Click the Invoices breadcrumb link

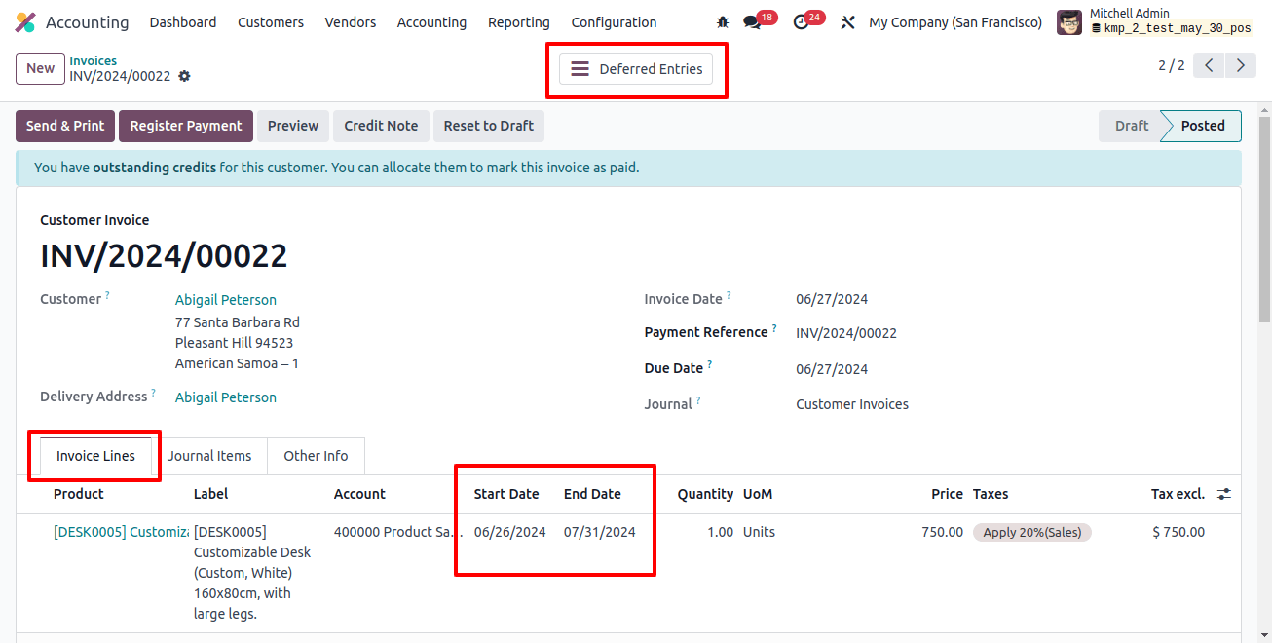point(93,60)
